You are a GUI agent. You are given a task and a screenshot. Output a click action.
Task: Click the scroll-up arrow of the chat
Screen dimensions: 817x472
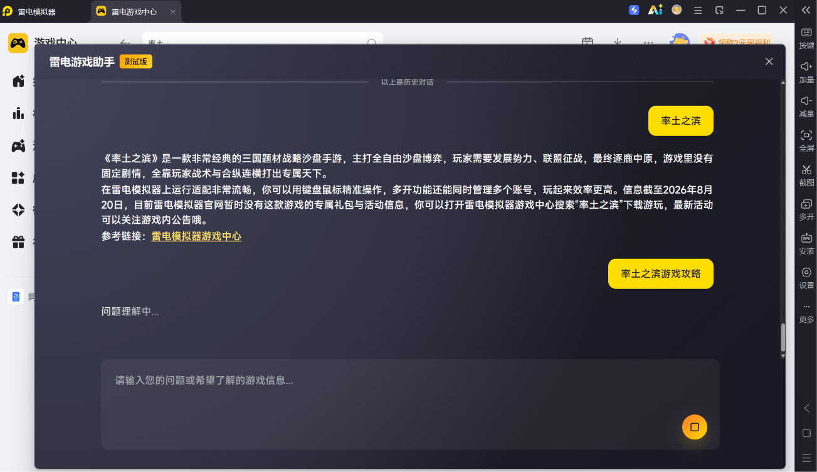click(x=783, y=83)
